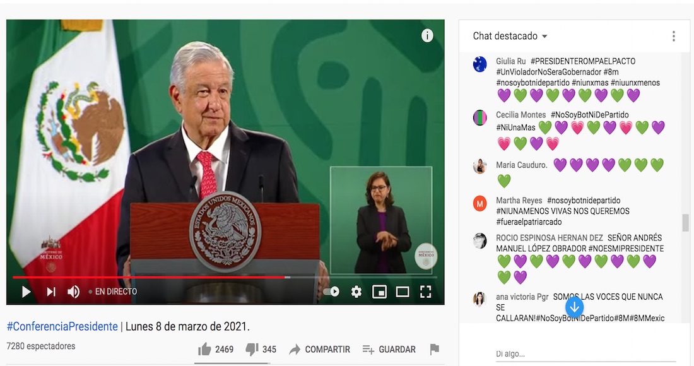Screen dimensions: 694x366
Task: Open chat options three-dot menu
Action: coord(674,37)
